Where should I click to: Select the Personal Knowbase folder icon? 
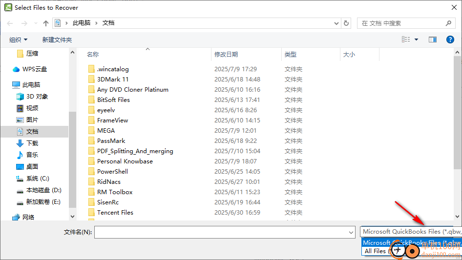click(91, 161)
